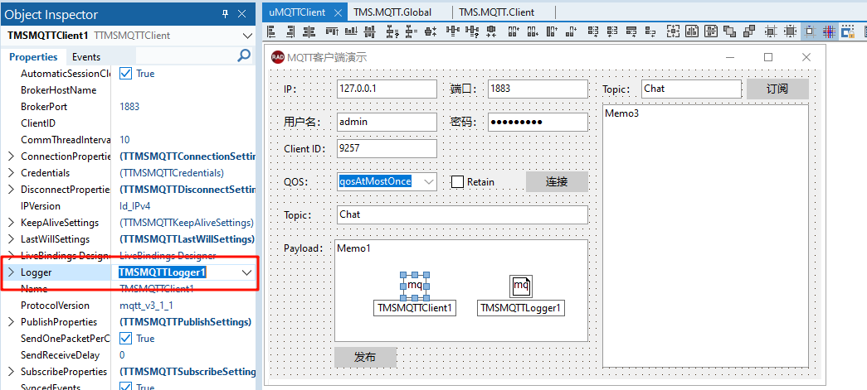Toggle the highlighted snap to grid icon
The height and width of the screenshot is (390, 867).
809,31
